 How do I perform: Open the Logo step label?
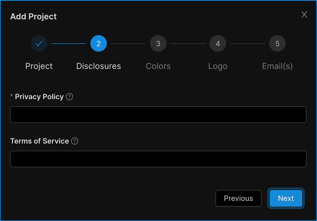tap(218, 66)
